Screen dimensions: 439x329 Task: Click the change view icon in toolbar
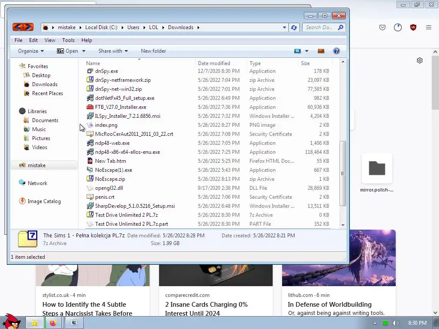point(298,51)
